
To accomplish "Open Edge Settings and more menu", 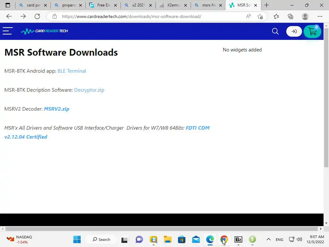I will [x=320, y=16].
